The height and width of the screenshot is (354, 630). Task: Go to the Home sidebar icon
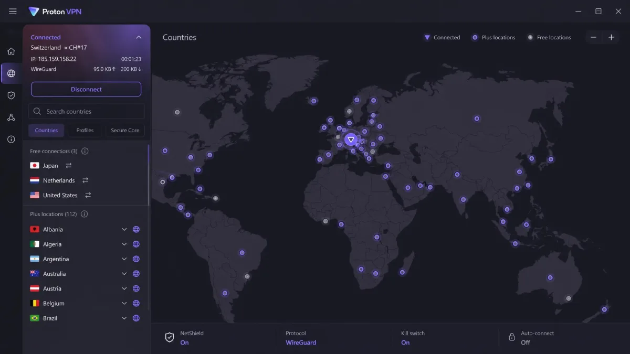11,51
